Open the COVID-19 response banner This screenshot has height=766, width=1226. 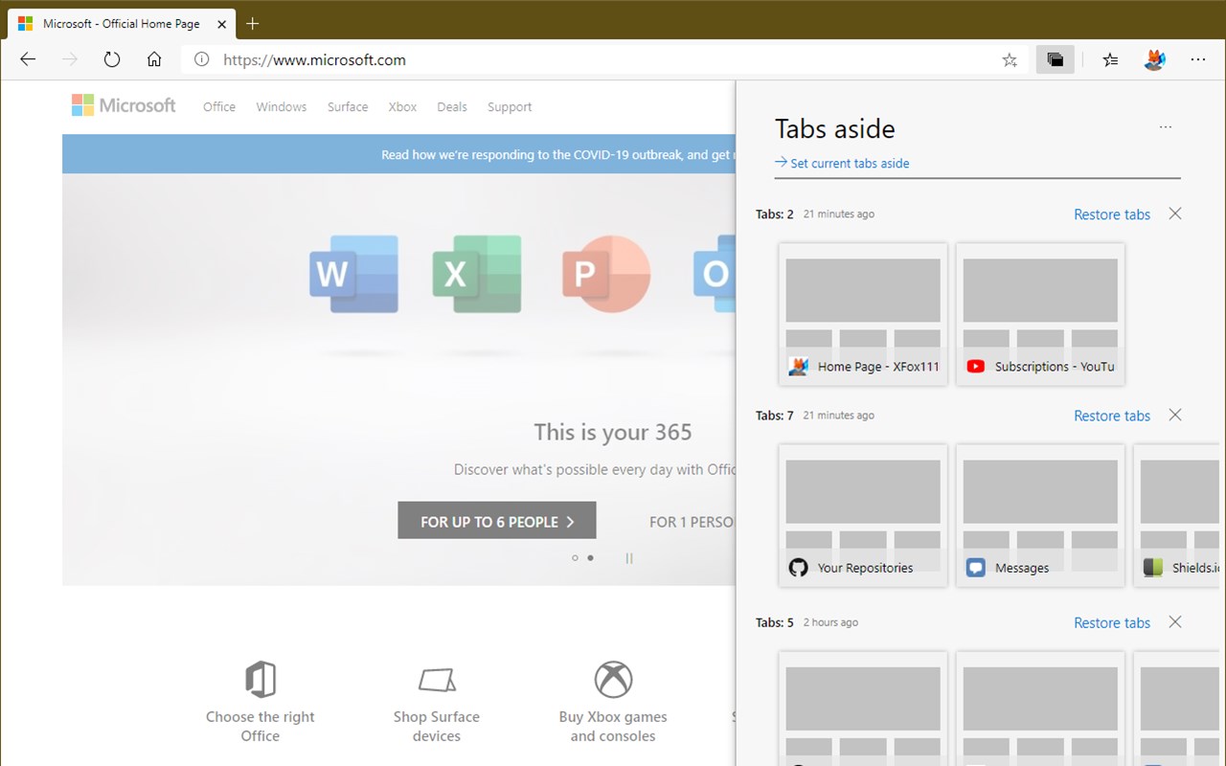(x=399, y=154)
